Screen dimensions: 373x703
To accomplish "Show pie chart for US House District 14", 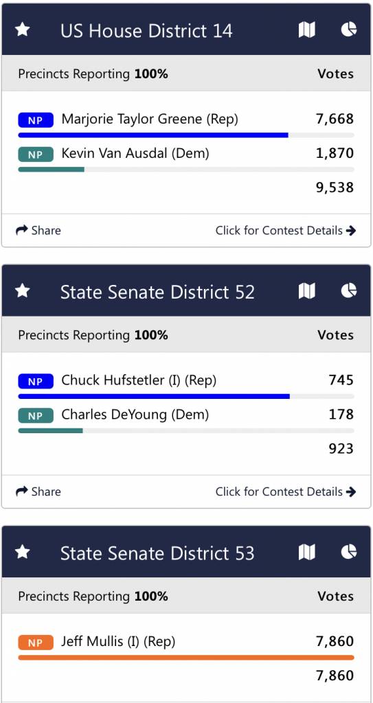I will pos(349,30).
